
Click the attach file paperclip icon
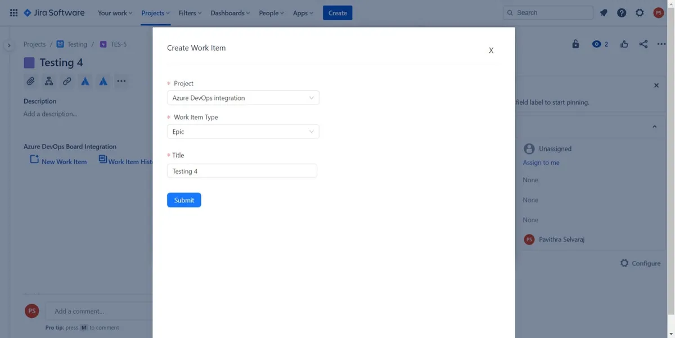pyautogui.click(x=30, y=81)
